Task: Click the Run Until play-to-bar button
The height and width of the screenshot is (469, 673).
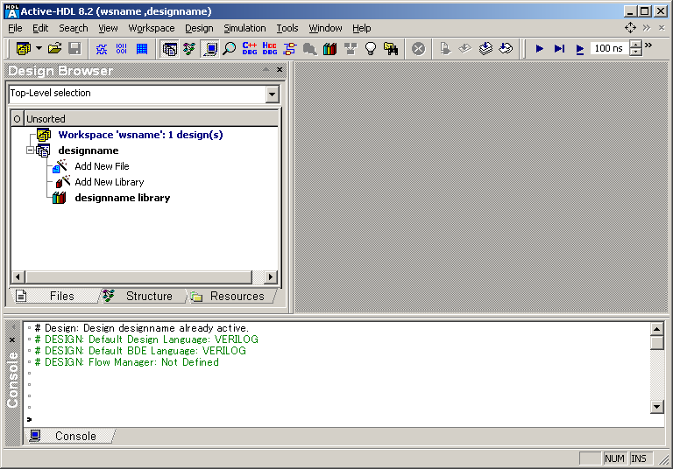Action: (559, 49)
